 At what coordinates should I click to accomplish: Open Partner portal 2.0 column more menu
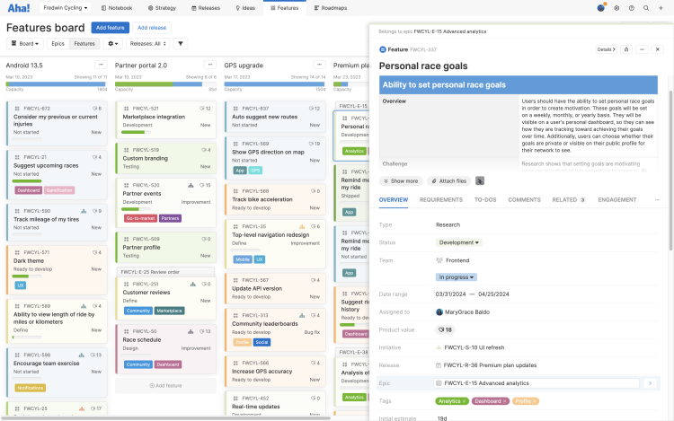[x=209, y=65]
